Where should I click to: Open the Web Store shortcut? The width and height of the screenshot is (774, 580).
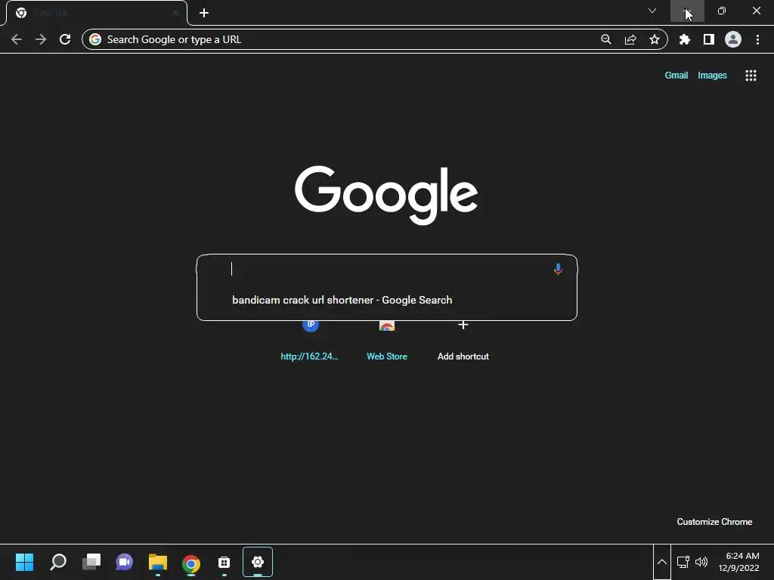pyautogui.click(x=386, y=341)
